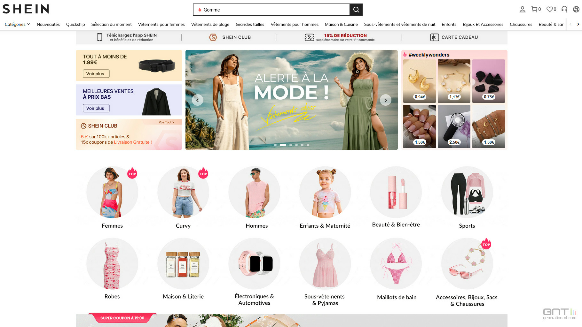Click the SHEIN CLUB hexagon icon in banner strip
Screen dimensions: 582x327
click(x=213, y=37)
